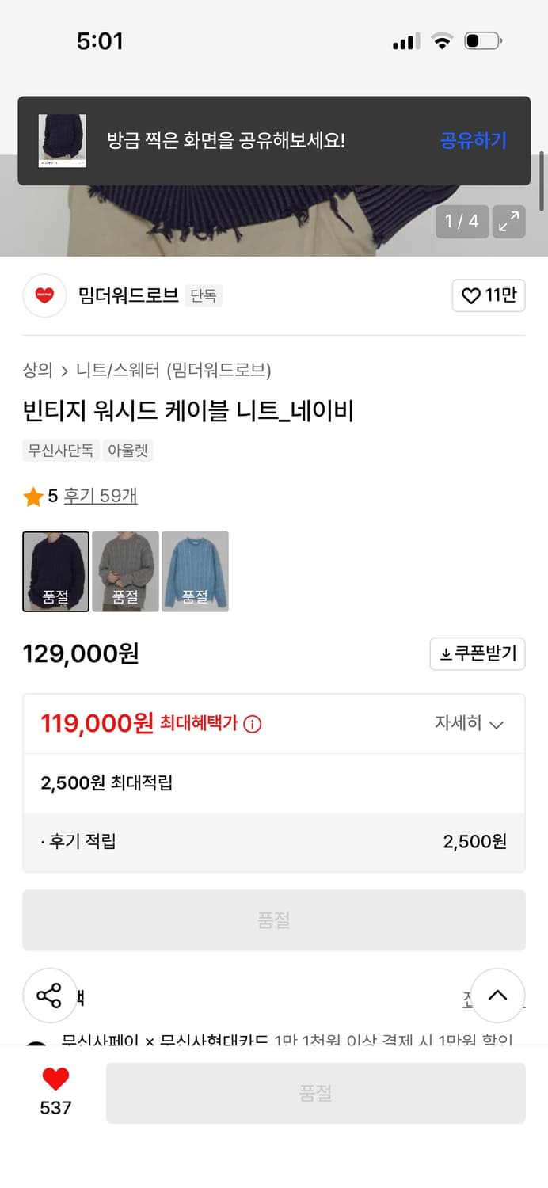548x1188 pixels.
Task: Select the navy knit color option
Action: pyautogui.click(x=55, y=571)
